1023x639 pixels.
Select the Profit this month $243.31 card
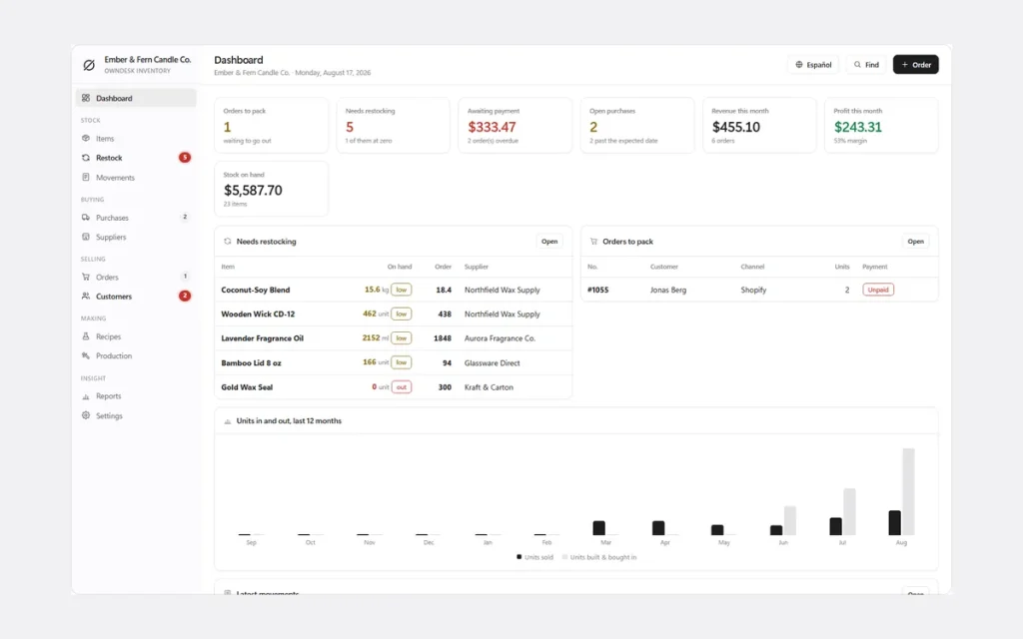(881, 125)
